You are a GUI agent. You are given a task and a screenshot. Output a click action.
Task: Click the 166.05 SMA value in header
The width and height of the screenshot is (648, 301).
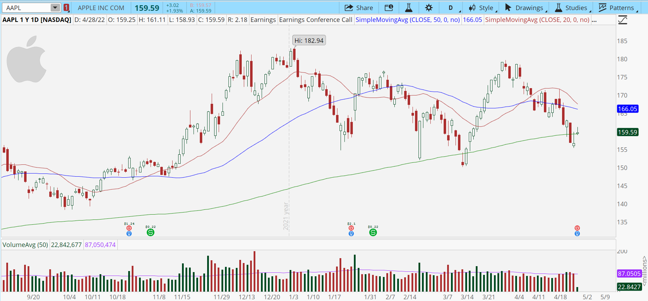click(472, 20)
